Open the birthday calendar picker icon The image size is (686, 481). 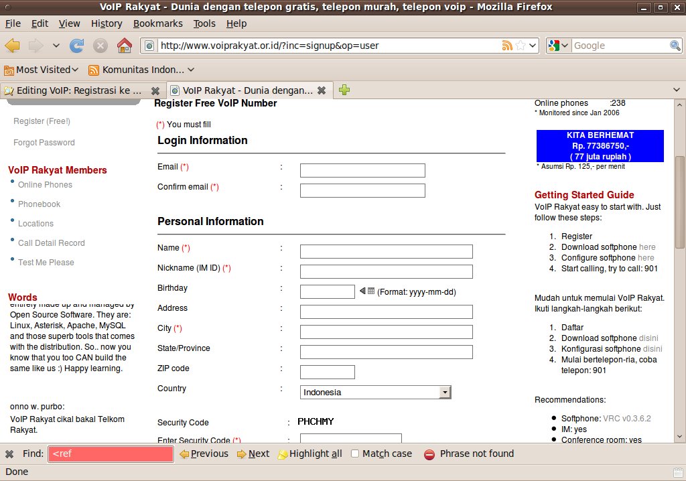coord(370,291)
